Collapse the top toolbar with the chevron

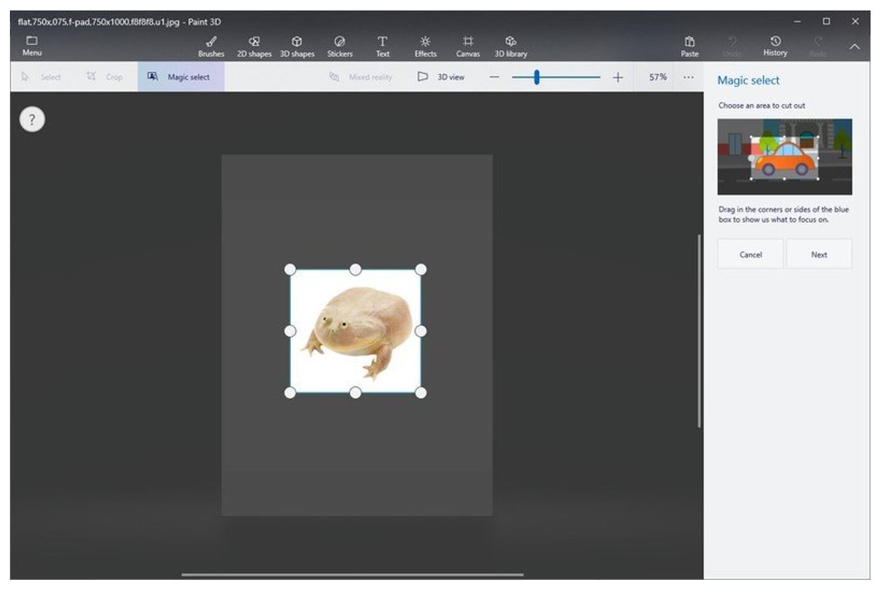coord(856,46)
